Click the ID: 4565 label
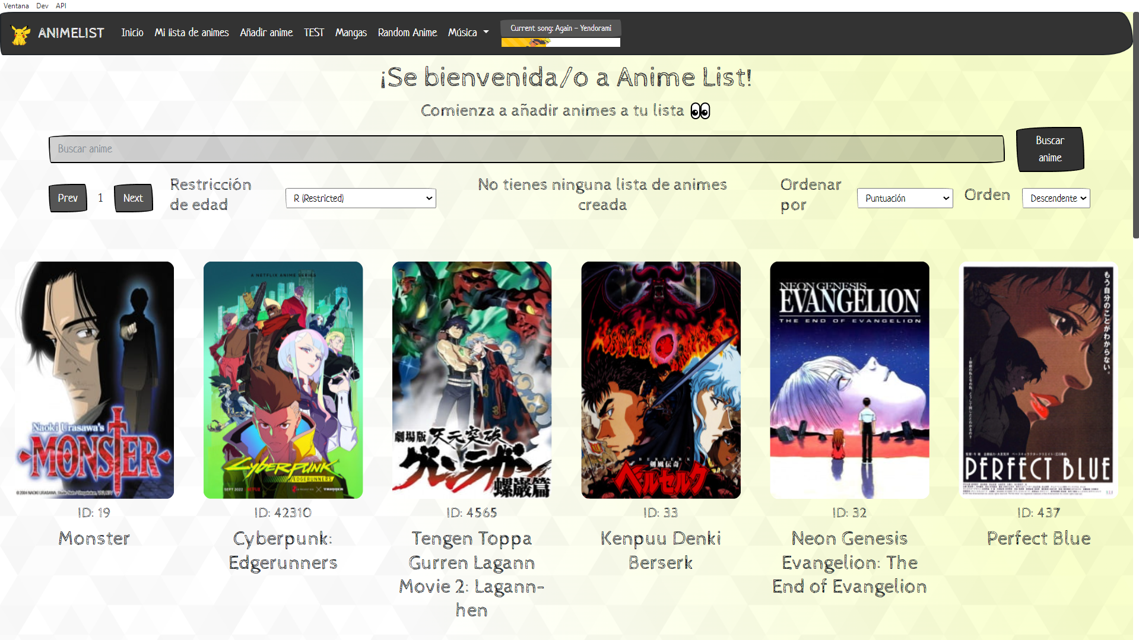 tap(472, 512)
